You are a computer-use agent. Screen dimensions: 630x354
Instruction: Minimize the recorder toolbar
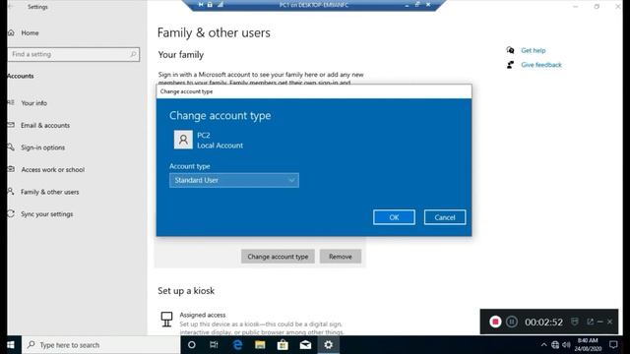coord(599,322)
